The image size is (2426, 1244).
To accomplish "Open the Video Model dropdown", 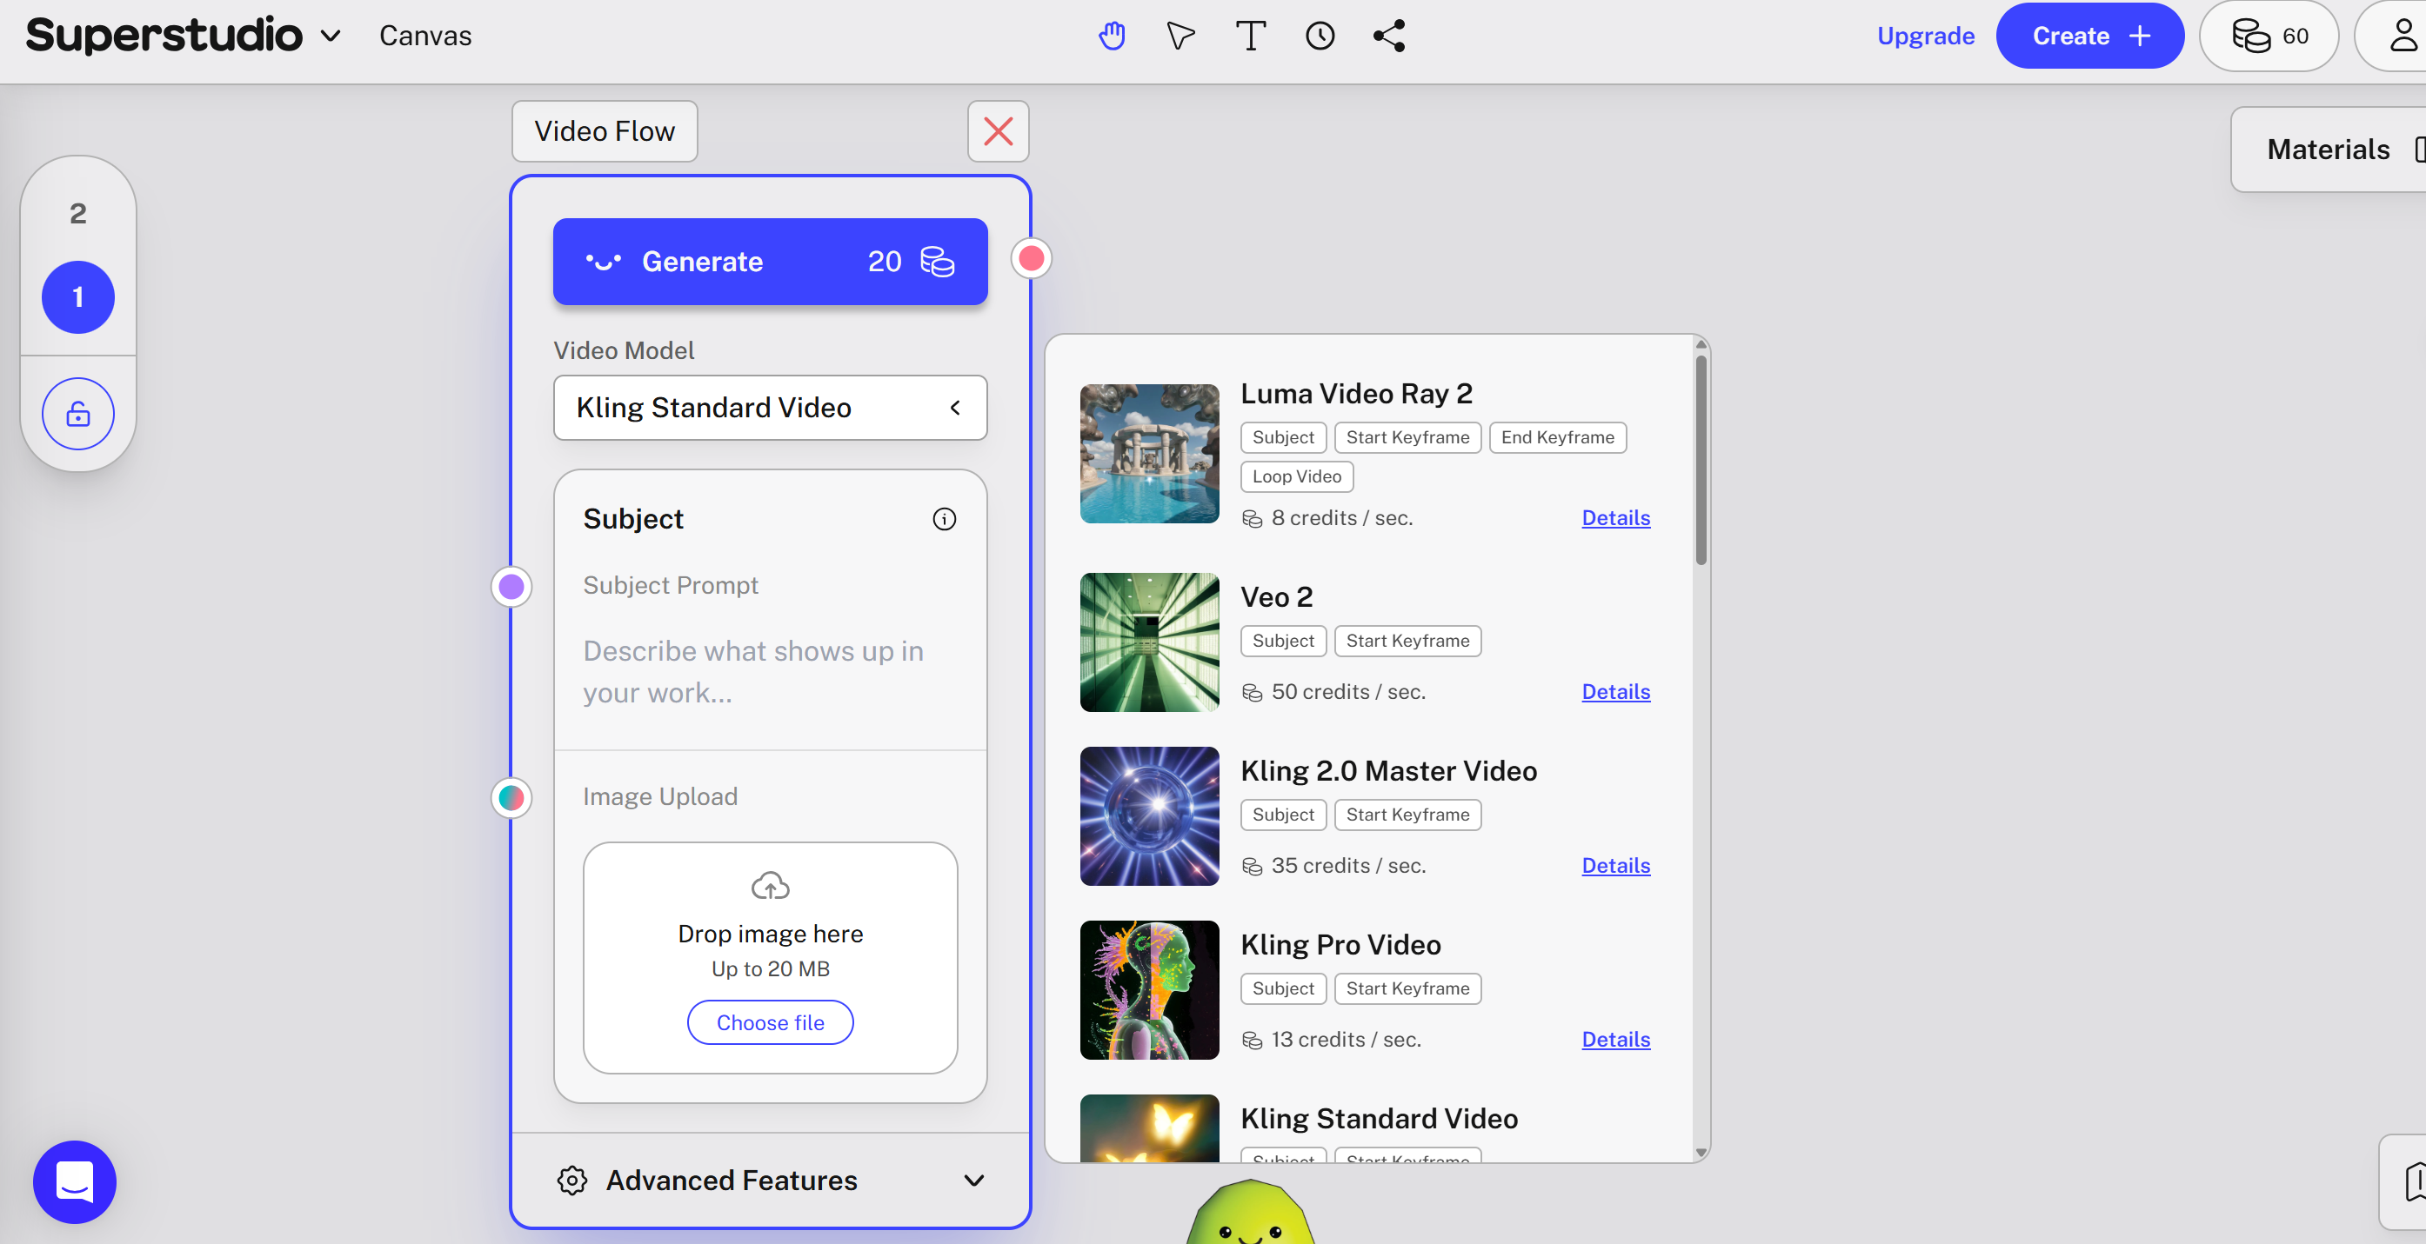I will click(770, 408).
